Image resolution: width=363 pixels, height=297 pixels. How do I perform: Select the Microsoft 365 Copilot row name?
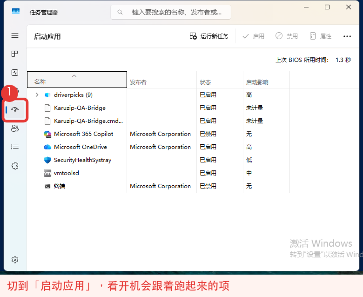[x=84, y=134]
